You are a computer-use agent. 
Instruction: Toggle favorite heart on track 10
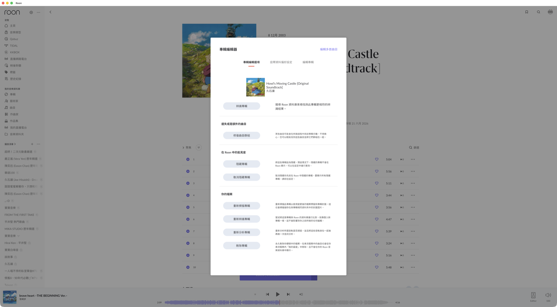coord(377,267)
